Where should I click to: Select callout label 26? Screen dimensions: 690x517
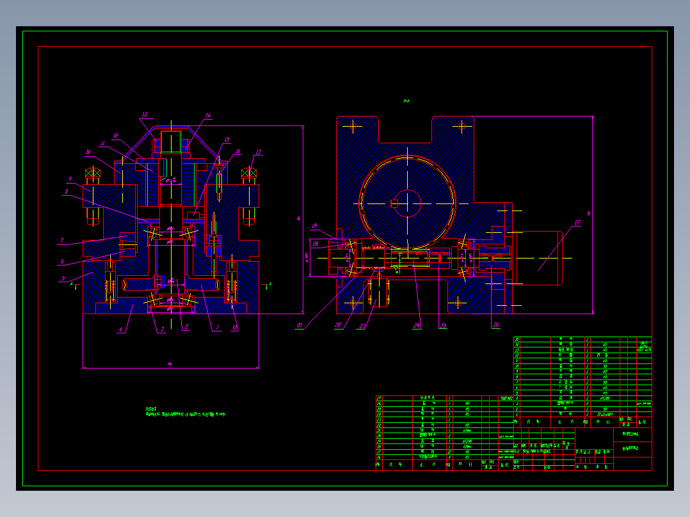click(x=496, y=325)
